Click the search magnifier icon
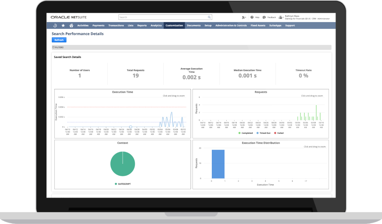This screenshot has width=382, height=224. [x=209, y=17]
